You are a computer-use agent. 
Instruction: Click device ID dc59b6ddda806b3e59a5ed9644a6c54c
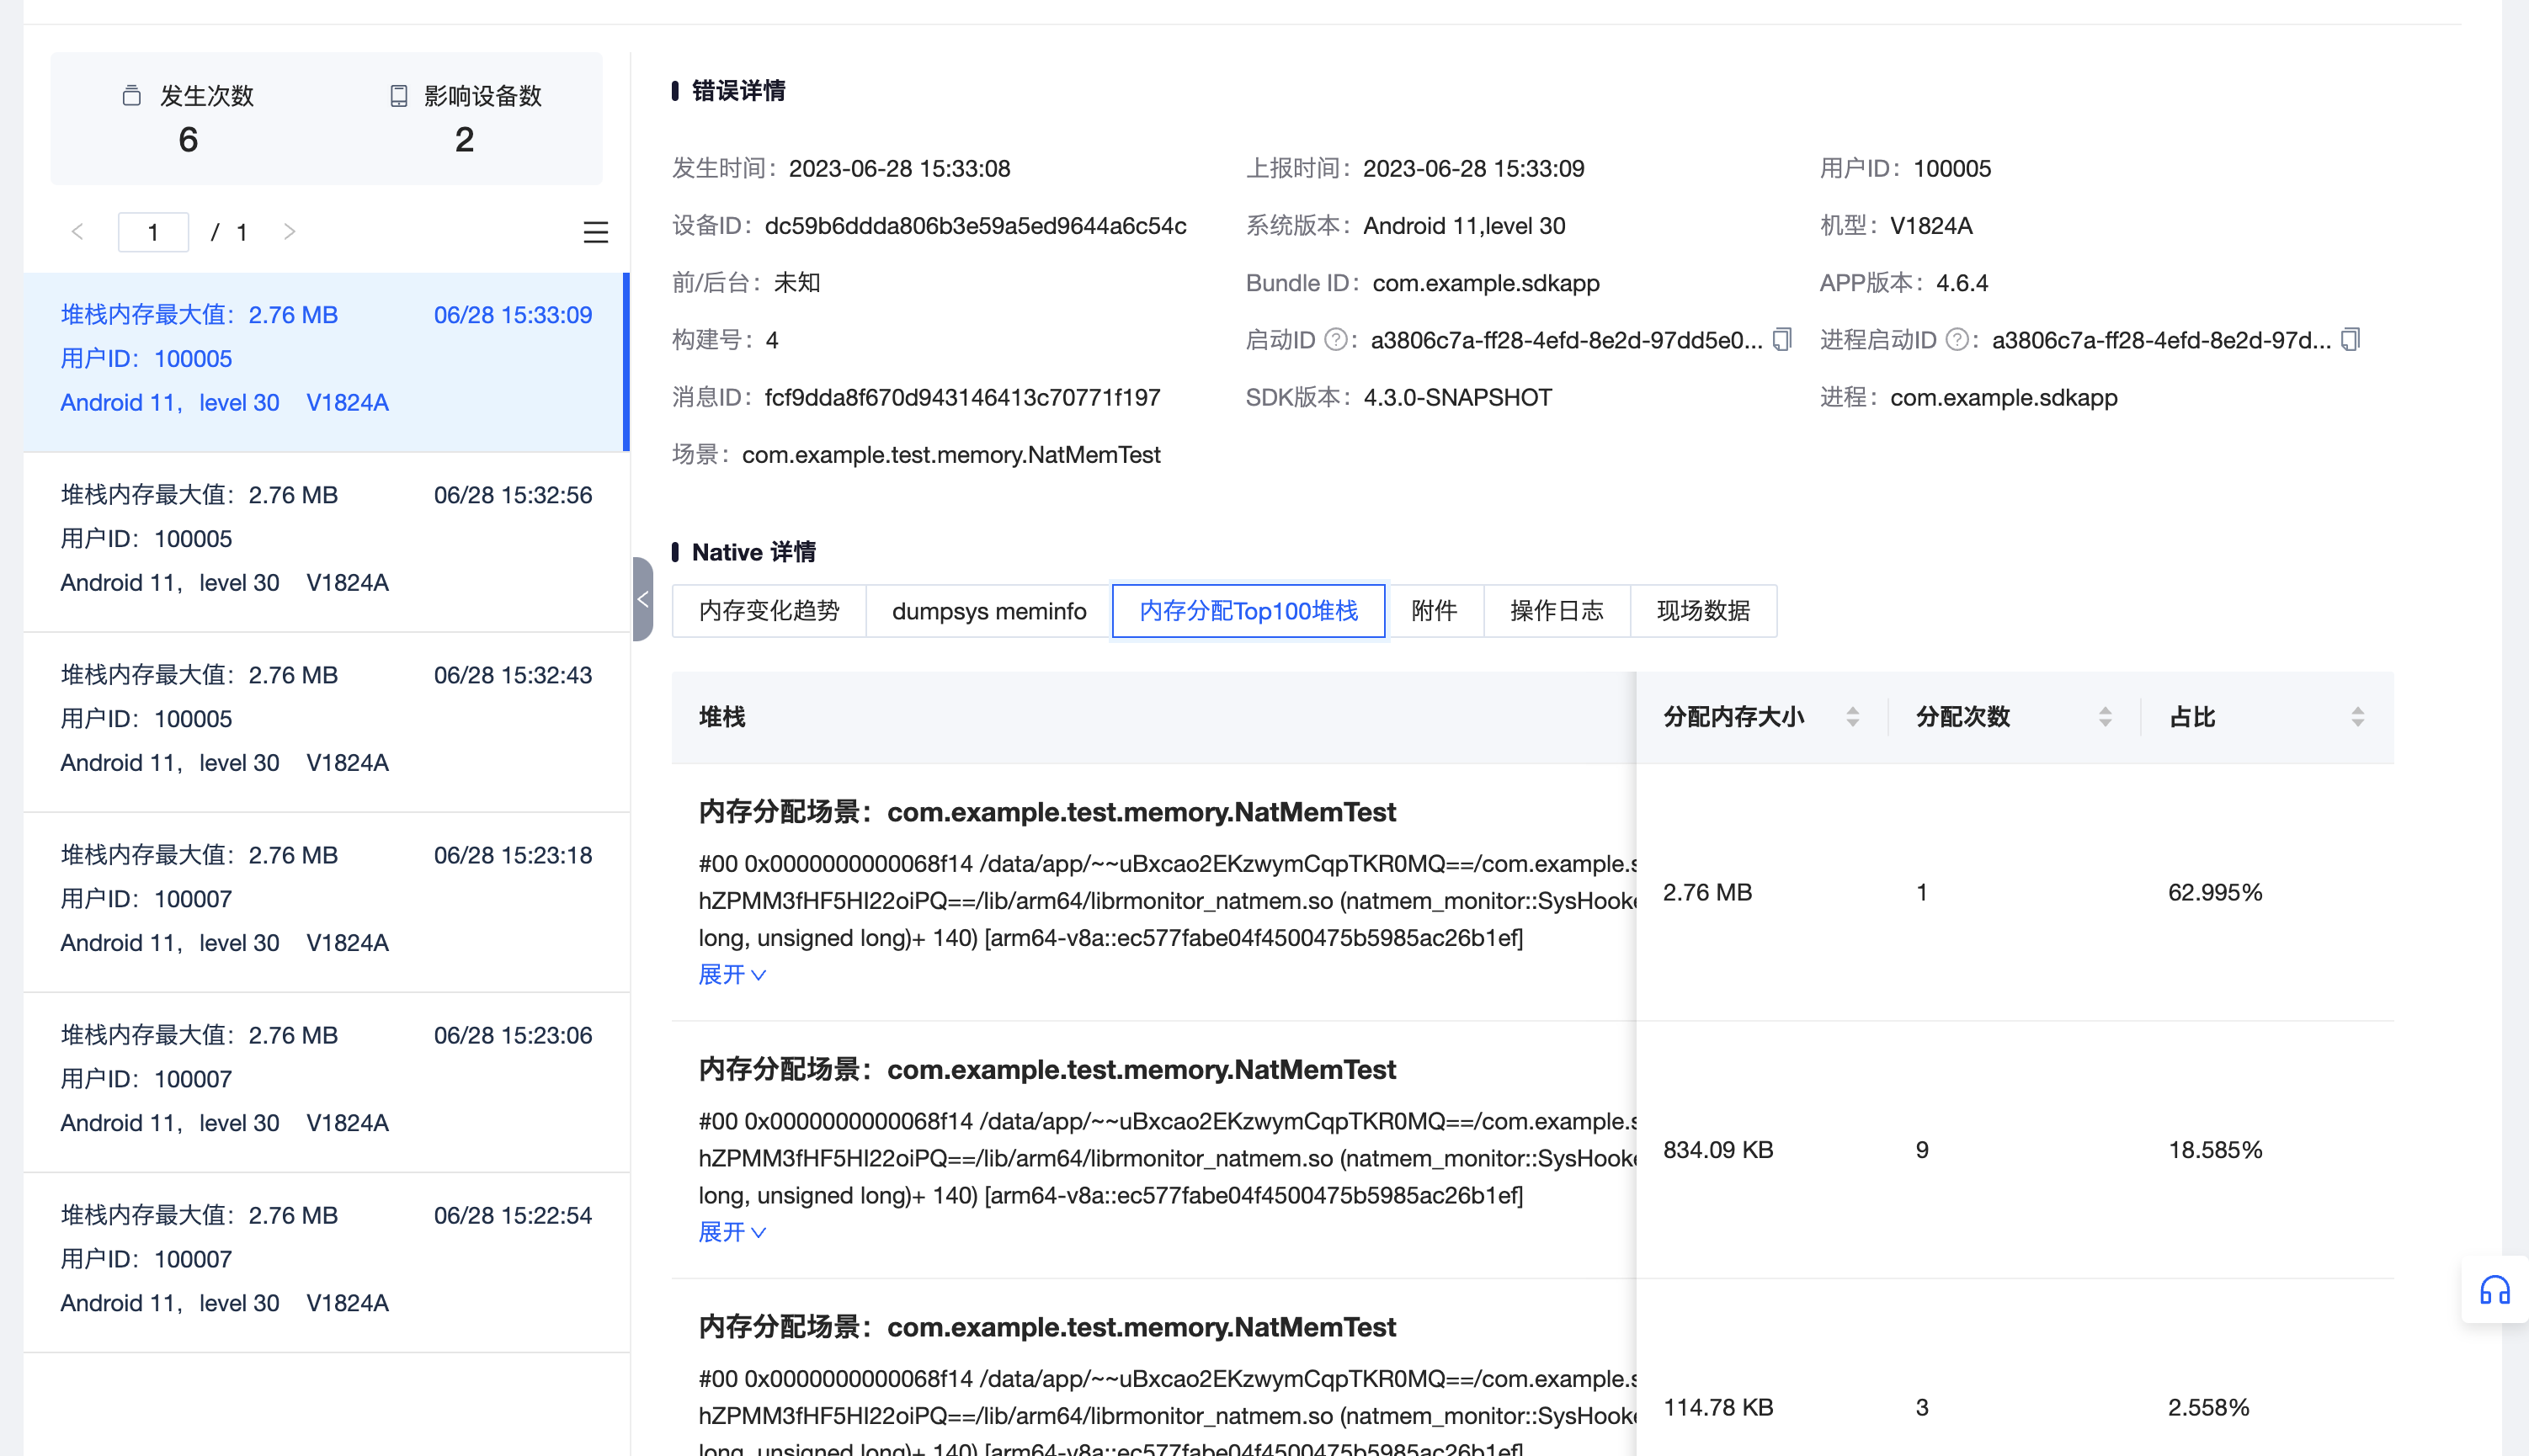[x=975, y=226]
